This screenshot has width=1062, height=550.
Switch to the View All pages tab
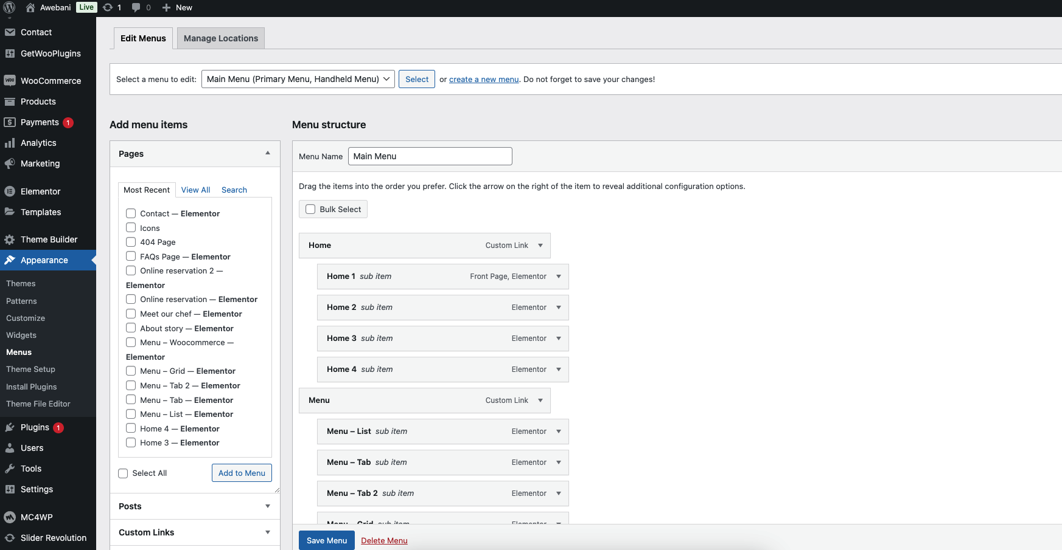pyautogui.click(x=195, y=190)
